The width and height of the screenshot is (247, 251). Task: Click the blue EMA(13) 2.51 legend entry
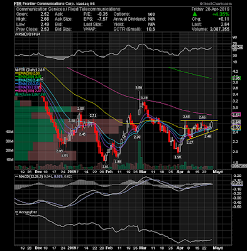[28, 84]
